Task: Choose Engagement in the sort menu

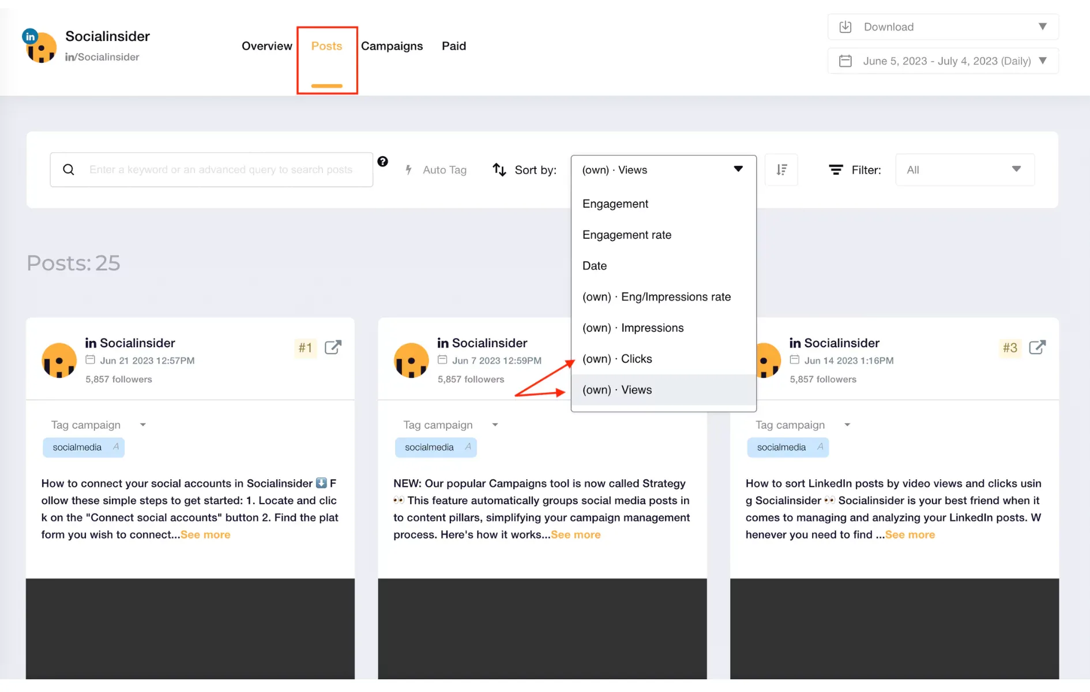Action: tap(663, 204)
